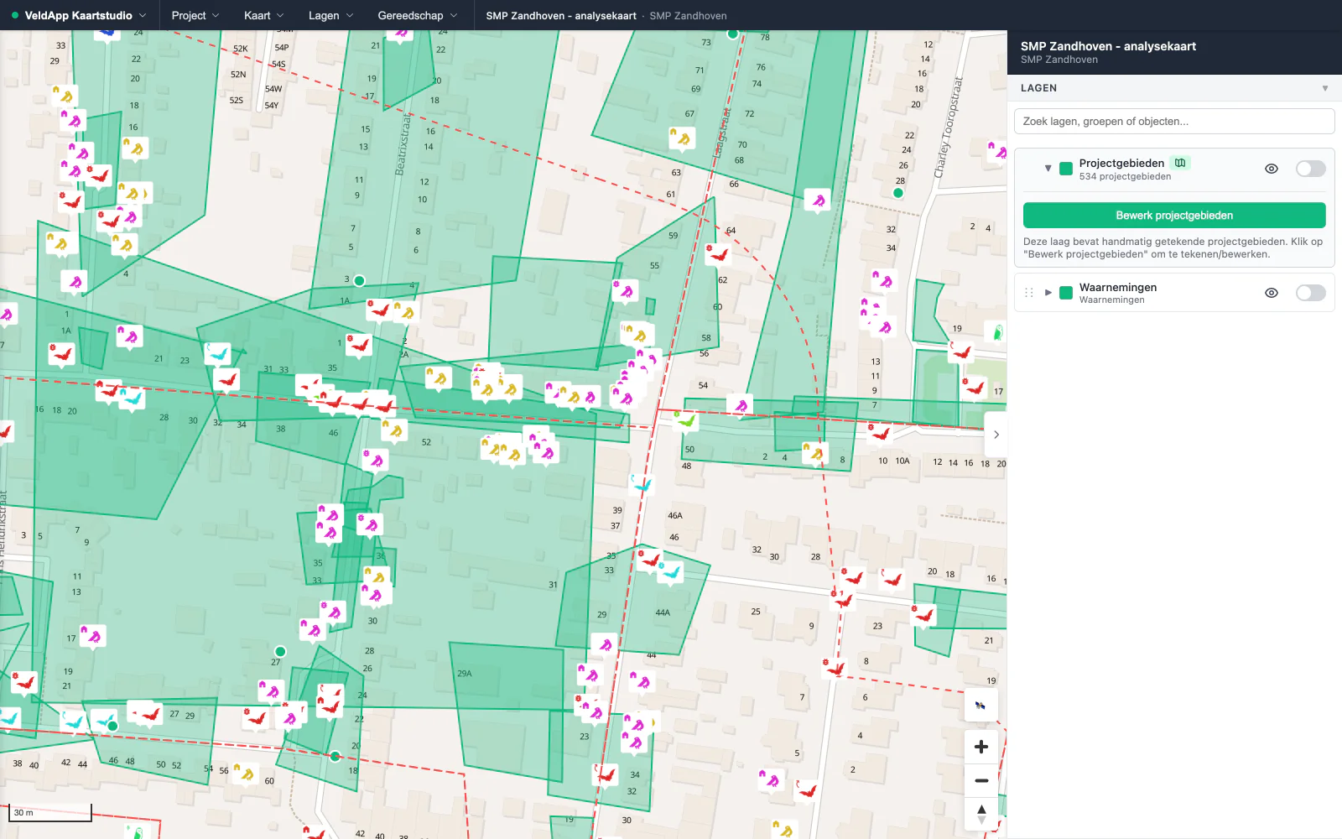Zoom in on the map
Screen dimensions: 1342x839
click(980, 747)
